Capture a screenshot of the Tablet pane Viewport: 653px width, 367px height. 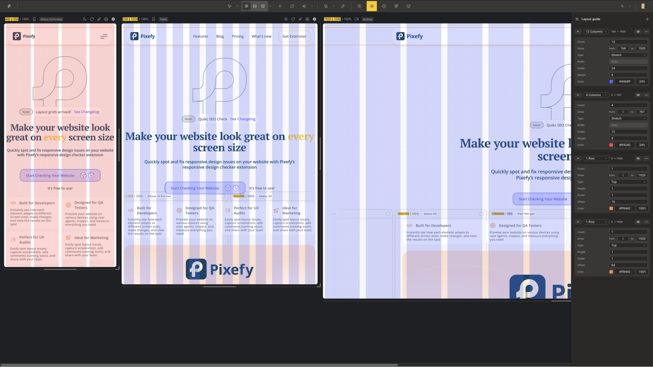click(307, 19)
